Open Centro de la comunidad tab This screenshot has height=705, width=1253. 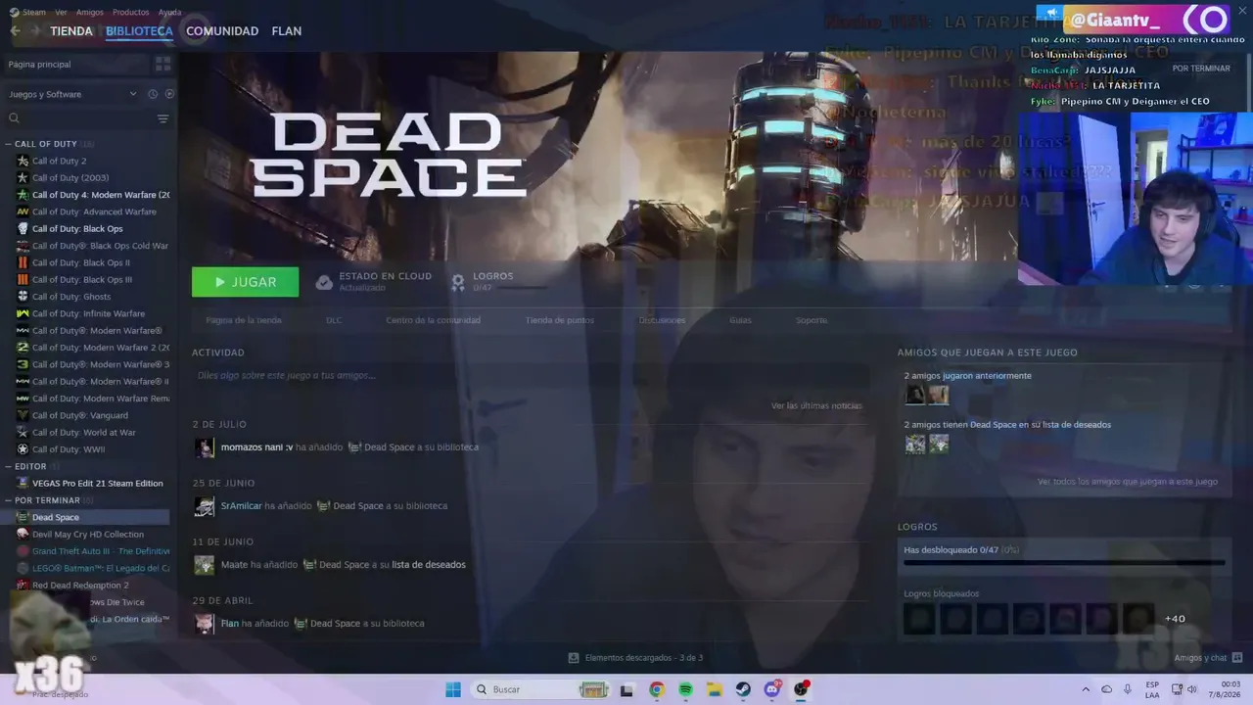coord(433,320)
